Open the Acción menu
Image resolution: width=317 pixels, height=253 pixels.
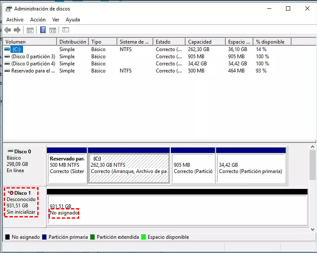(x=38, y=20)
